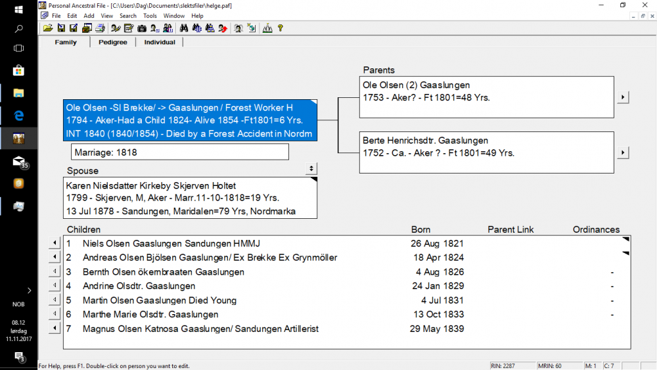The image size is (657, 370).
Task: Open Windows search magnifier in taskbar
Action: pyautogui.click(x=18, y=29)
